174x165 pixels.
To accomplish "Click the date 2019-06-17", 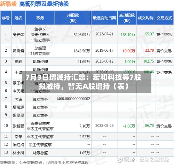I will point(104,50).
